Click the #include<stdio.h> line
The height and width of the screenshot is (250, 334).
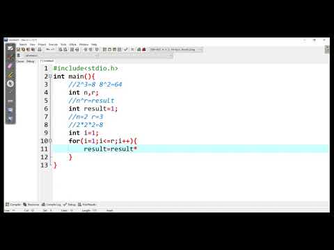[x=86, y=68]
